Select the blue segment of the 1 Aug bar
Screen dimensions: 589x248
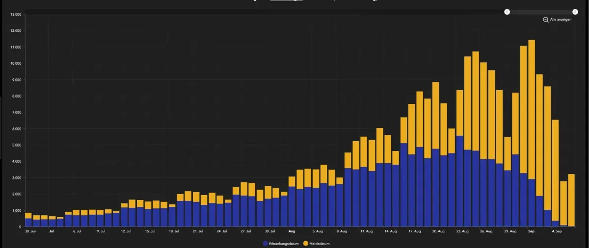point(292,207)
